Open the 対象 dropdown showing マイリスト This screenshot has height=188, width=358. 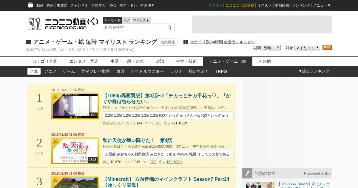[307, 48]
